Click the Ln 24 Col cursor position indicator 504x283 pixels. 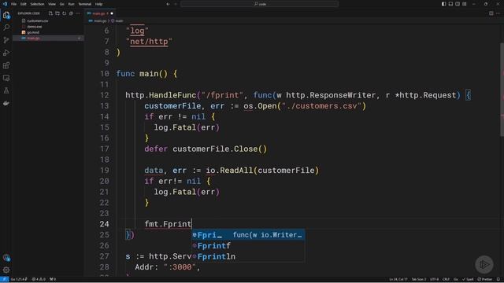[x=398, y=279]
